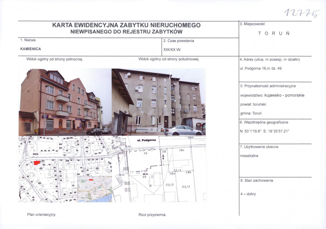
Task: Click the north-view photo of pink tenement
Action: 65,102
